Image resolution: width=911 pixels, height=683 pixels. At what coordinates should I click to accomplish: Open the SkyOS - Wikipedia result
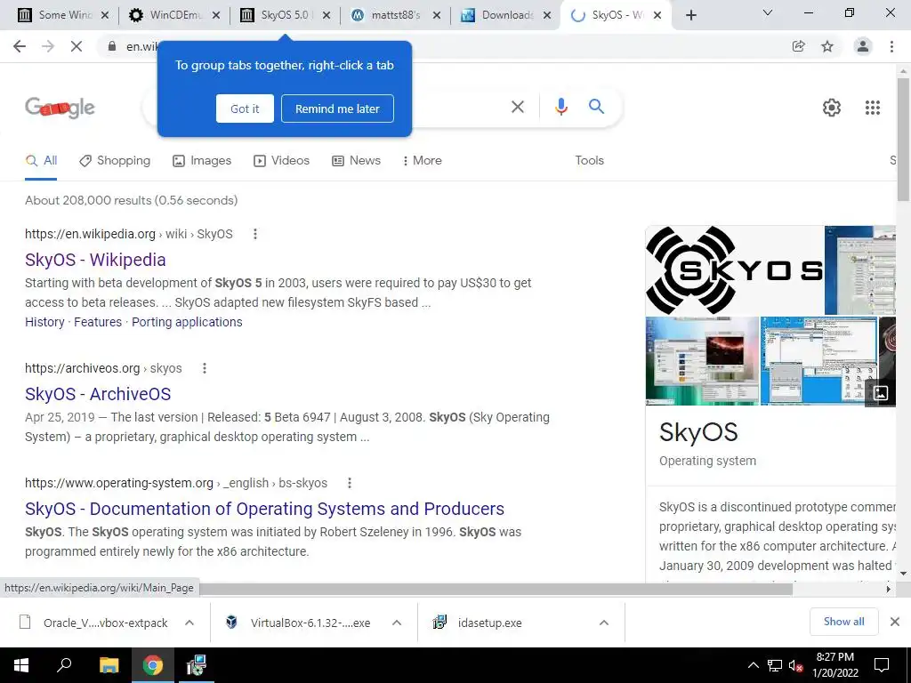pos(95,260)
